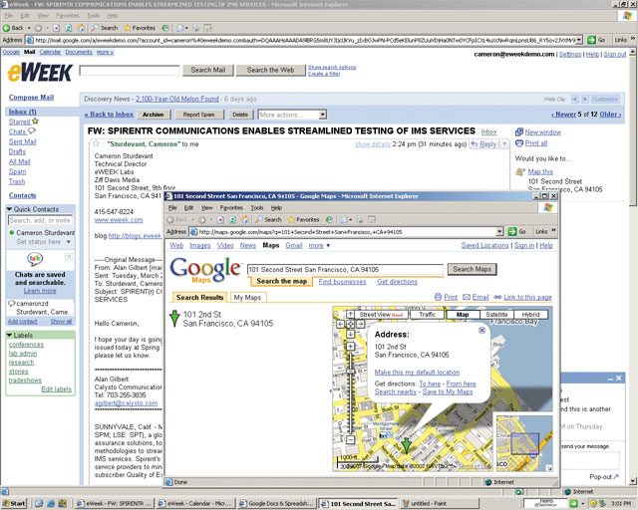Click Pop-out icon in chat window

pyautogui.click(x=616, y=477)
